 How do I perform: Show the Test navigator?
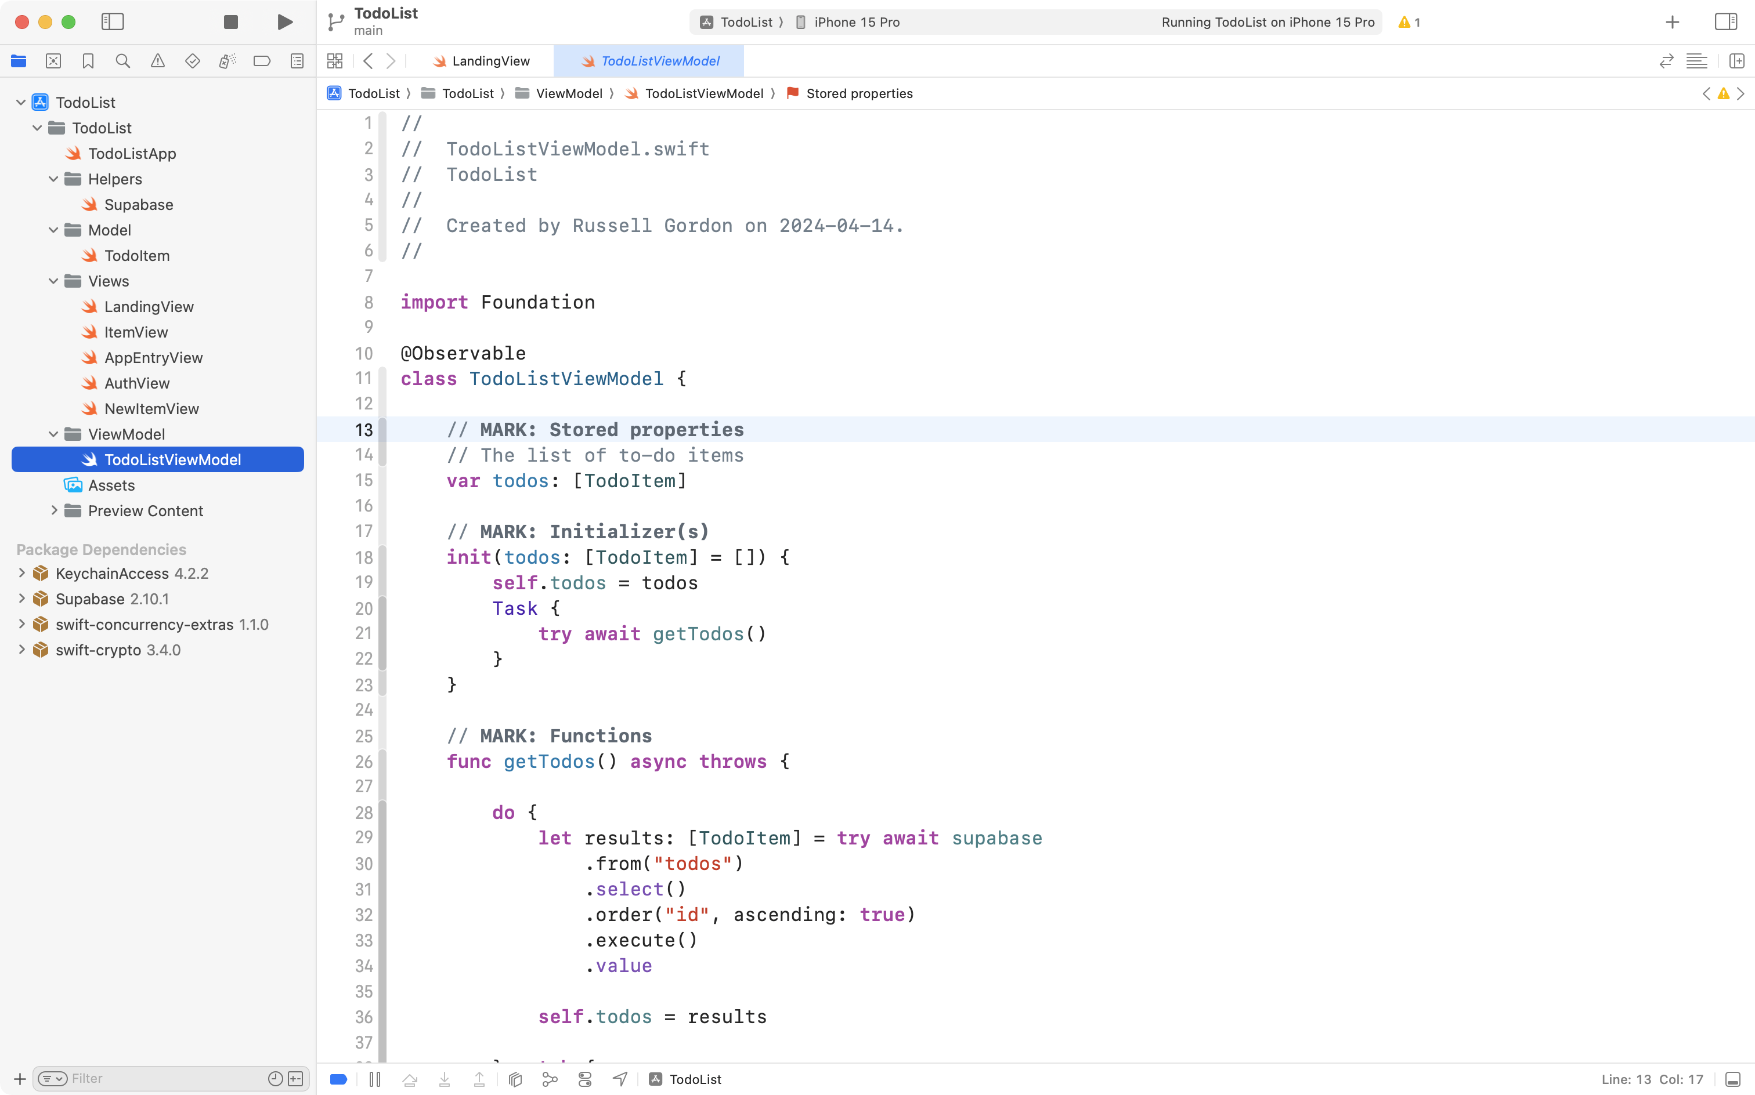tap(193, 61)
